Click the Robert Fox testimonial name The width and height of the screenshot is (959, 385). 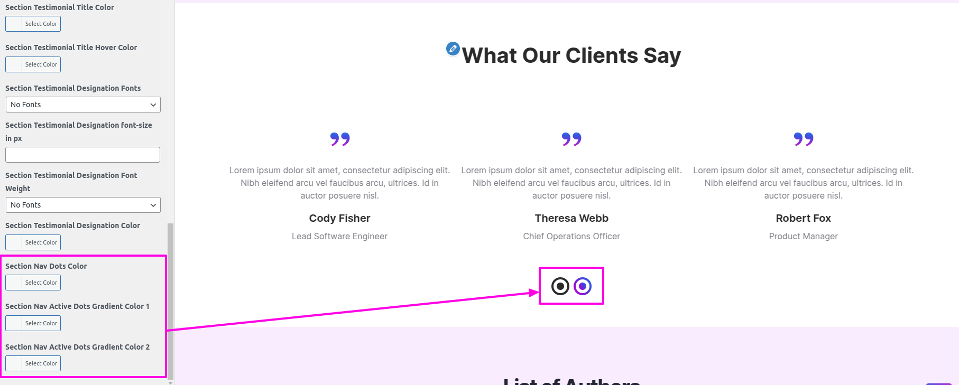[x=803, y=218]
